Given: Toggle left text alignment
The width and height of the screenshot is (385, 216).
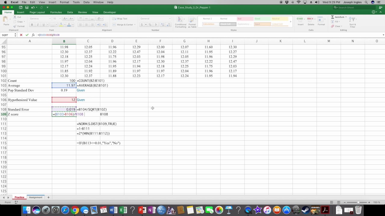Looking at the screenshot, I should tap(80, 25).
